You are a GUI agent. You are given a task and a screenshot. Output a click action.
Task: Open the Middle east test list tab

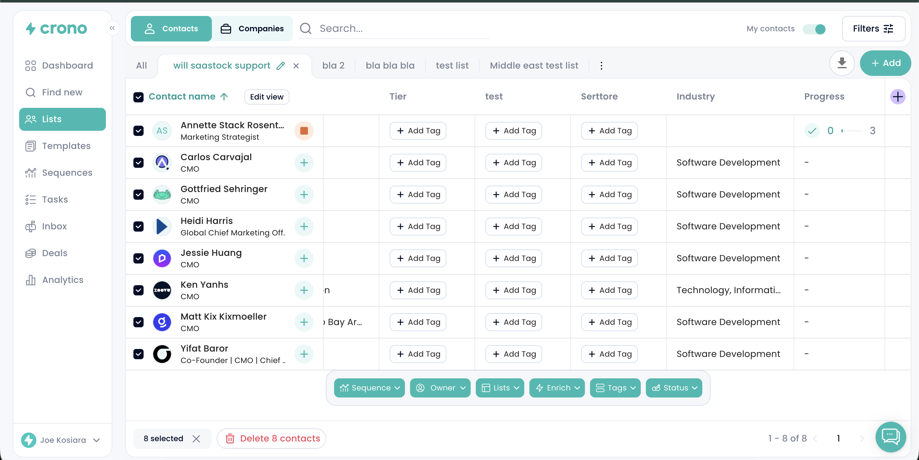coord(534,66)
